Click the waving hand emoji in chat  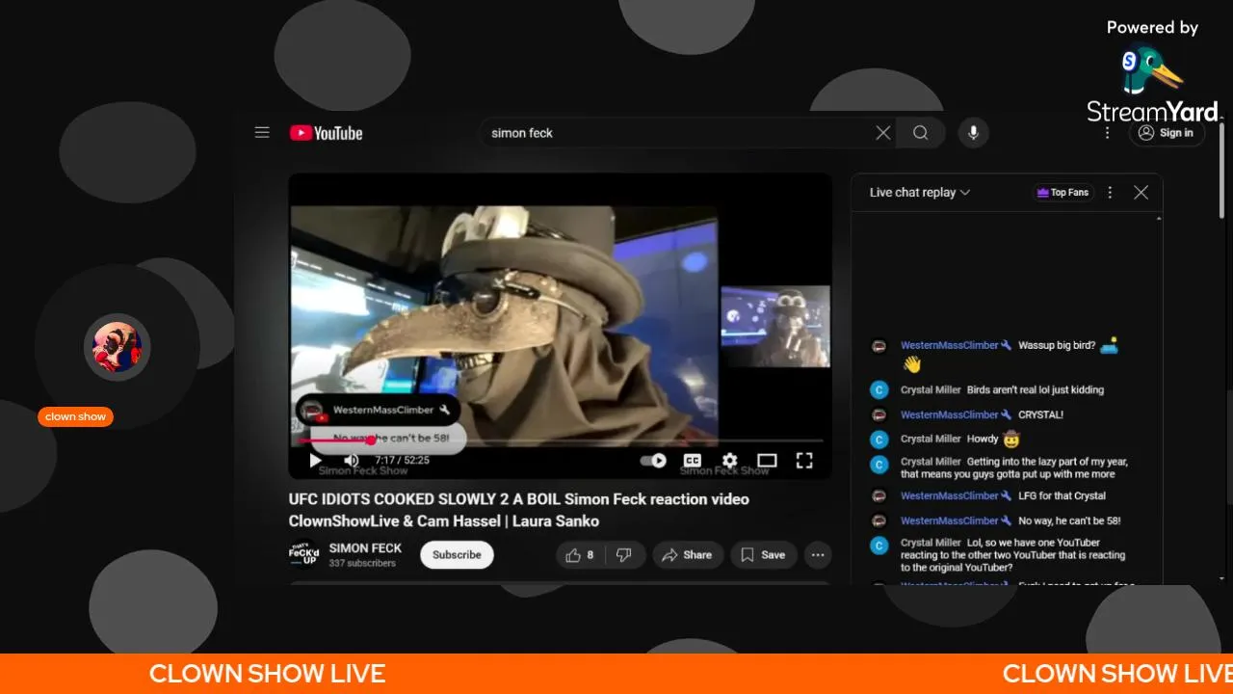[911, 365]
